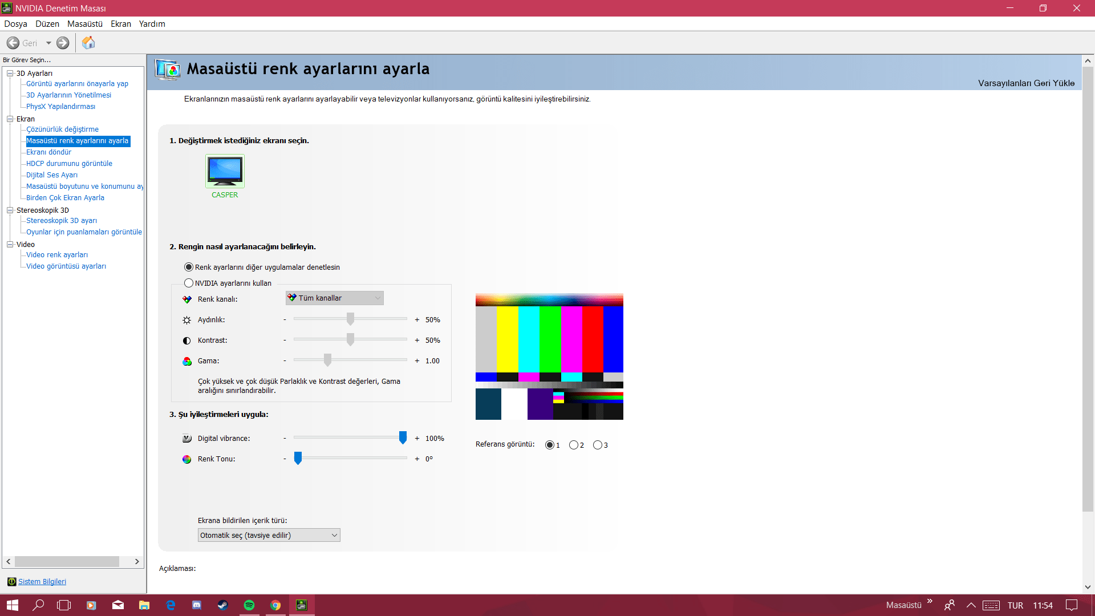Screen dimensions: 1095x616
Task: Open the Sistem Bilgileri link
Action: point(42,581)
